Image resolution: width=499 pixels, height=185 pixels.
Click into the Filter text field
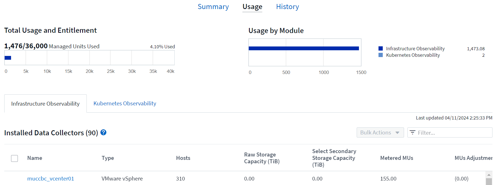click(453, 132)
